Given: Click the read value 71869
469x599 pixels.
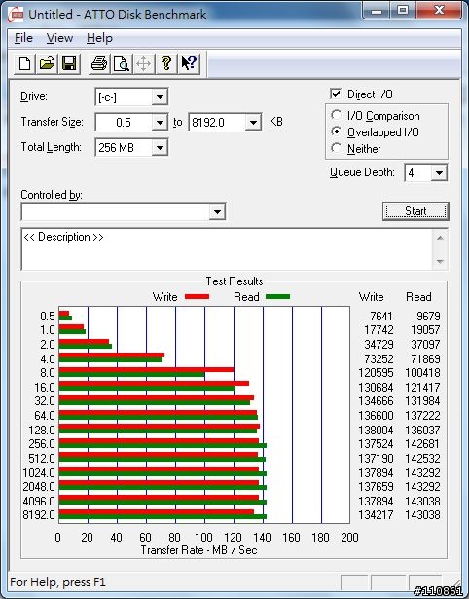Looking at the screenshot, I should click(425, 359).
